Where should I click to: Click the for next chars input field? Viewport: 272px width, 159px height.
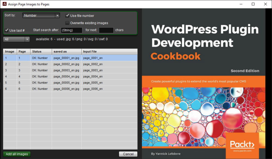[106, 30]
